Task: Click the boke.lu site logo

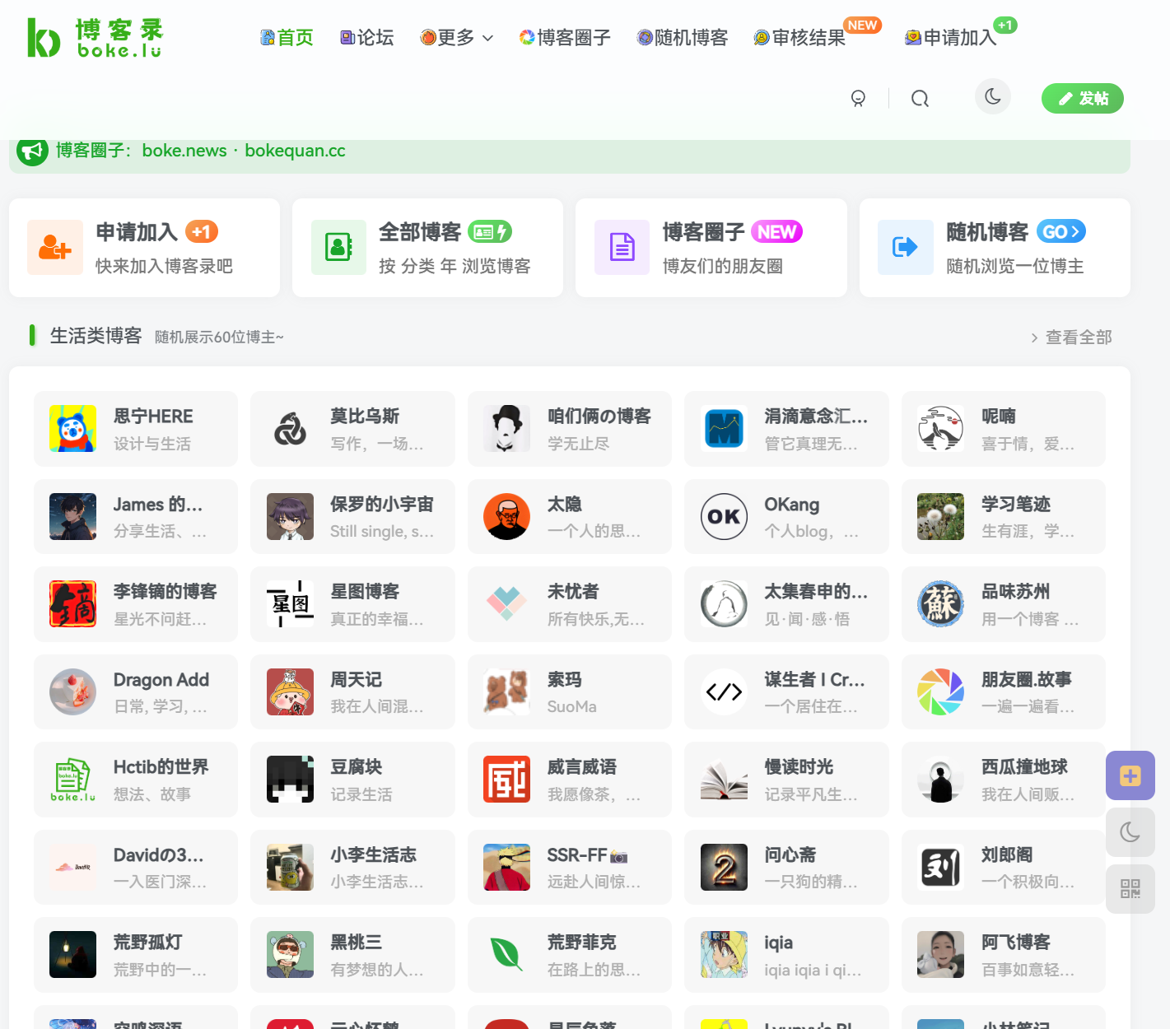Action: pyautogui.click(x=95, y=38)
